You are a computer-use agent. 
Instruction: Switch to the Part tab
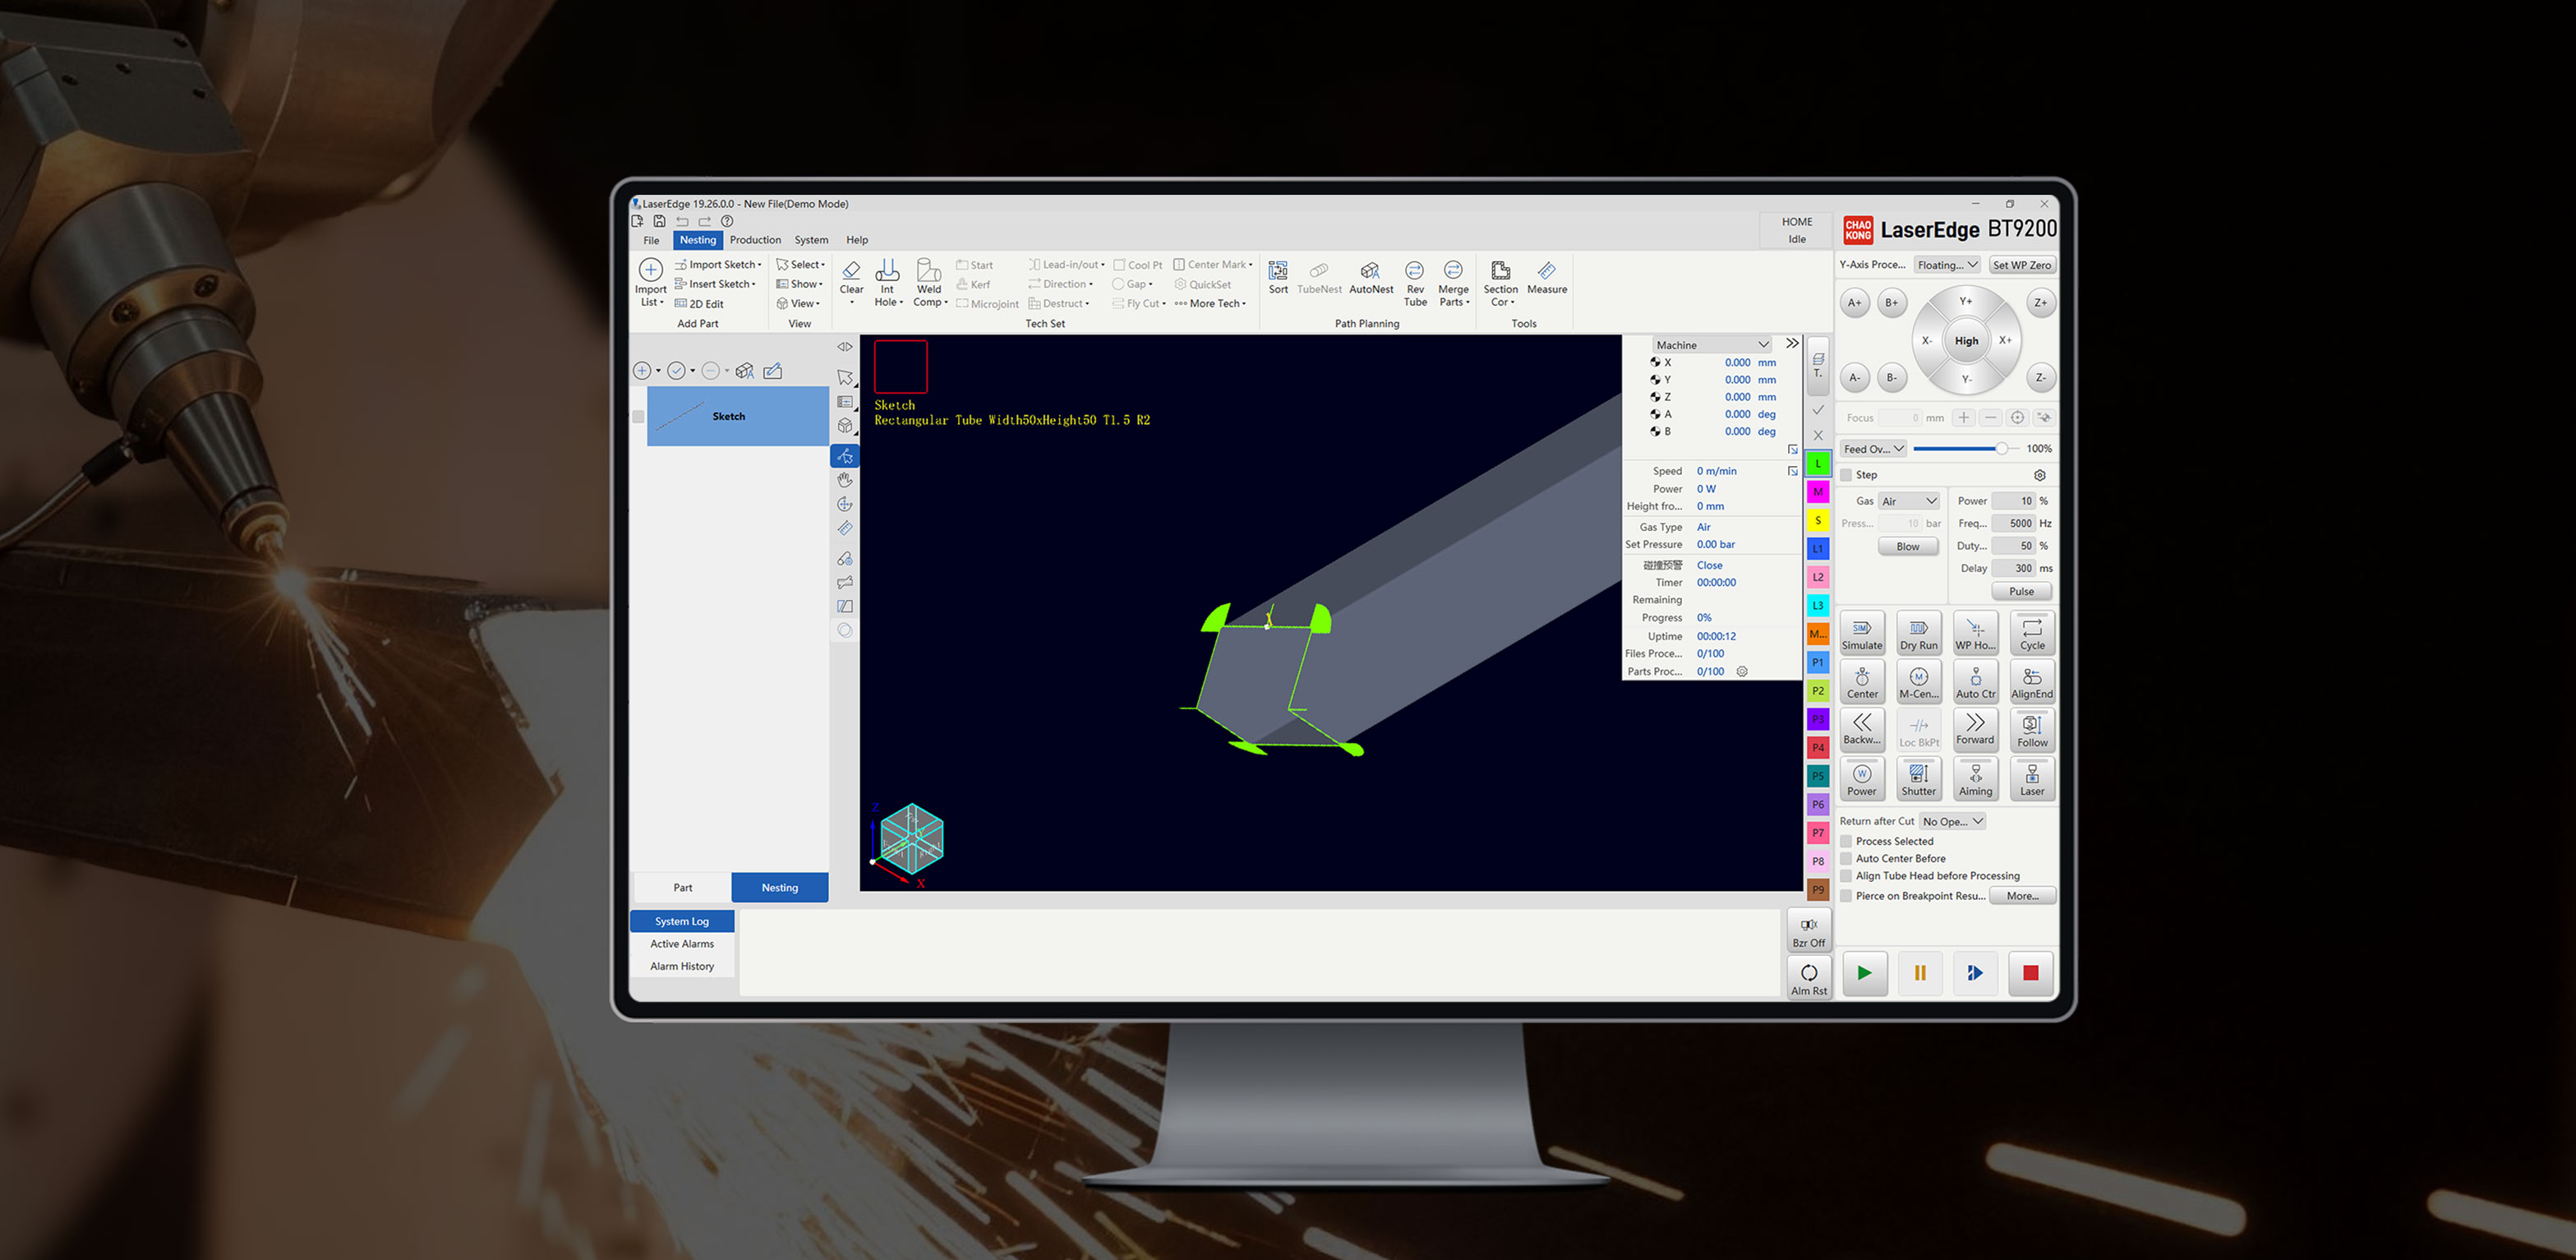(x=682, y=888)
